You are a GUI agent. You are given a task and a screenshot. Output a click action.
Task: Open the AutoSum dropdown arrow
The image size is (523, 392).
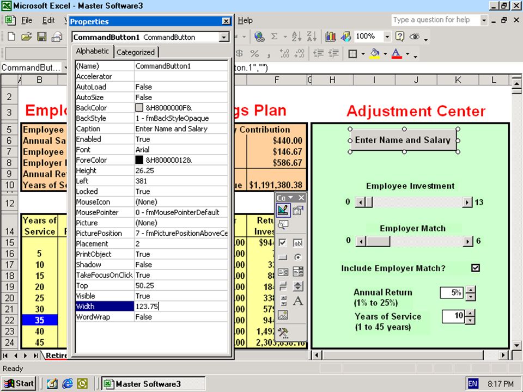285,36
